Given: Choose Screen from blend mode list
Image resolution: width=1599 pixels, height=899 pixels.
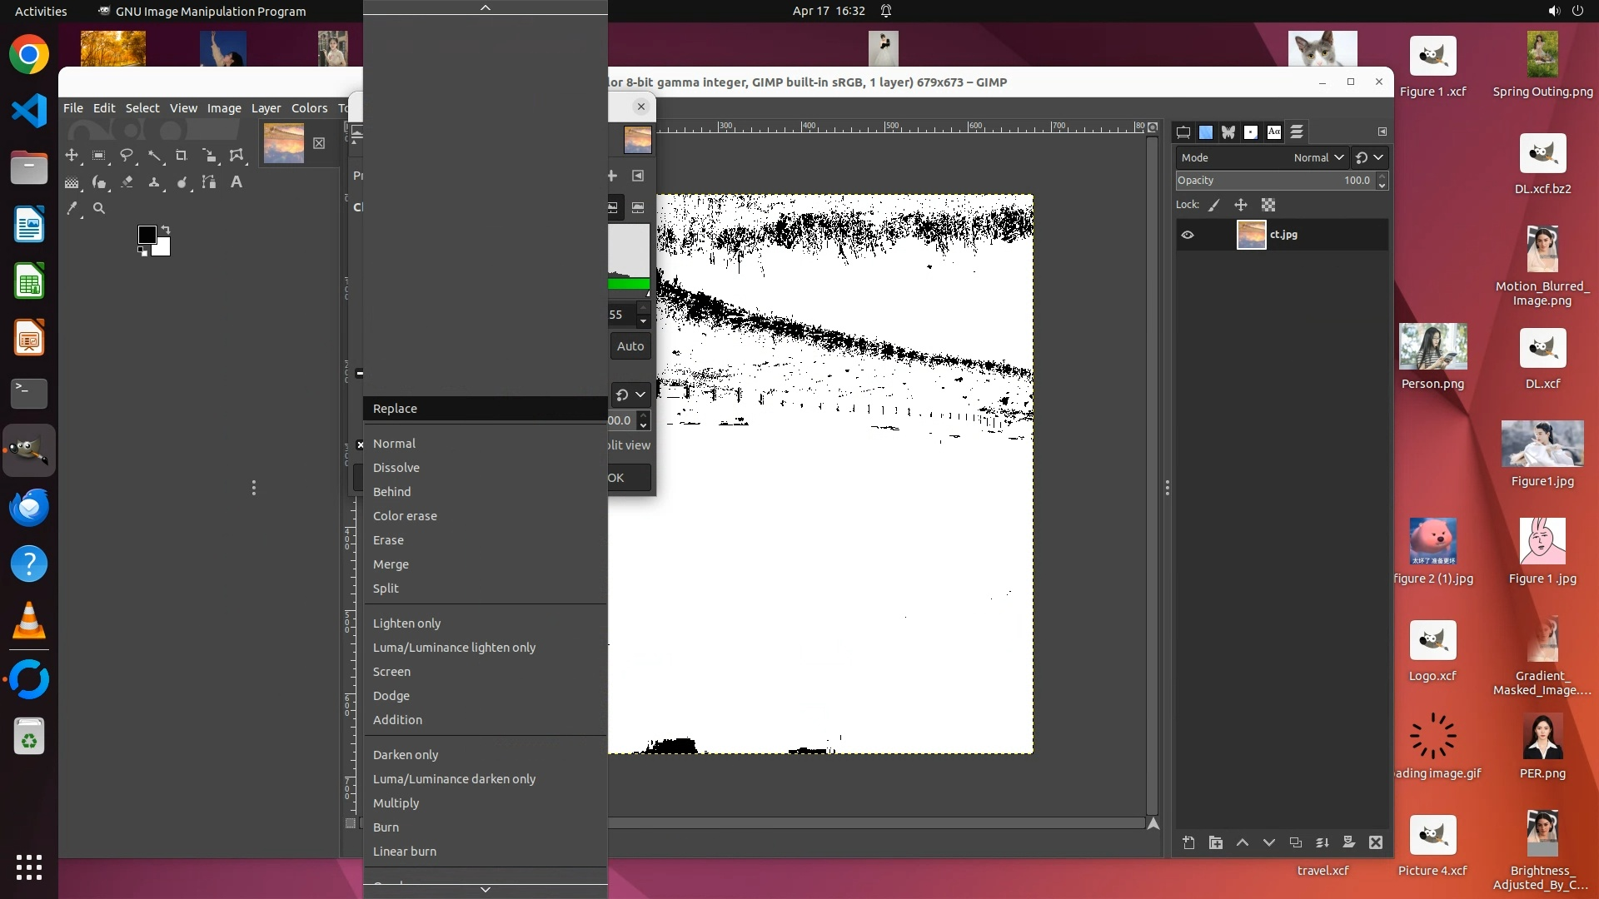Looking at the screenshot, I should point(391,672).
